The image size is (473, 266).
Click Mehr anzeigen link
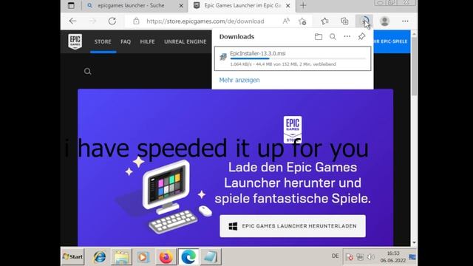[239, 80]
